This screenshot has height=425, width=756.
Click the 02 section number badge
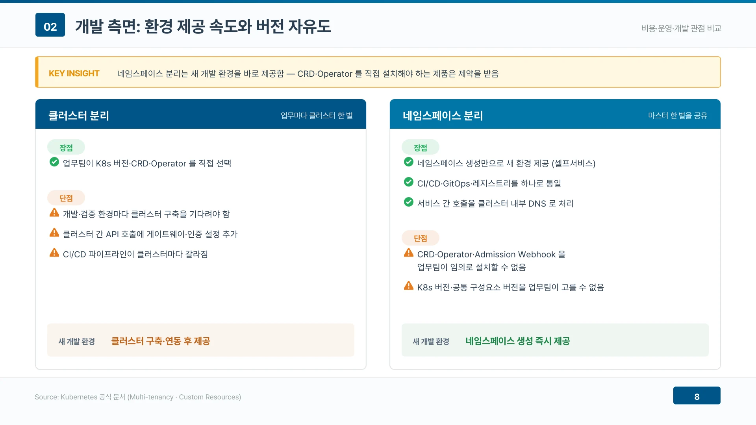click(x=50, y=25)
